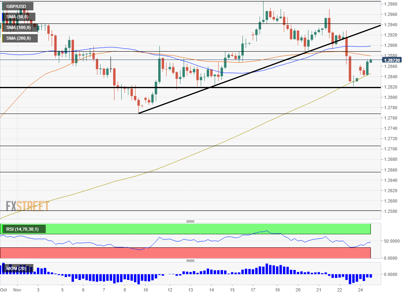Click the 17 date on time axis
409x295 pixels.
click(x=253, y=290)
